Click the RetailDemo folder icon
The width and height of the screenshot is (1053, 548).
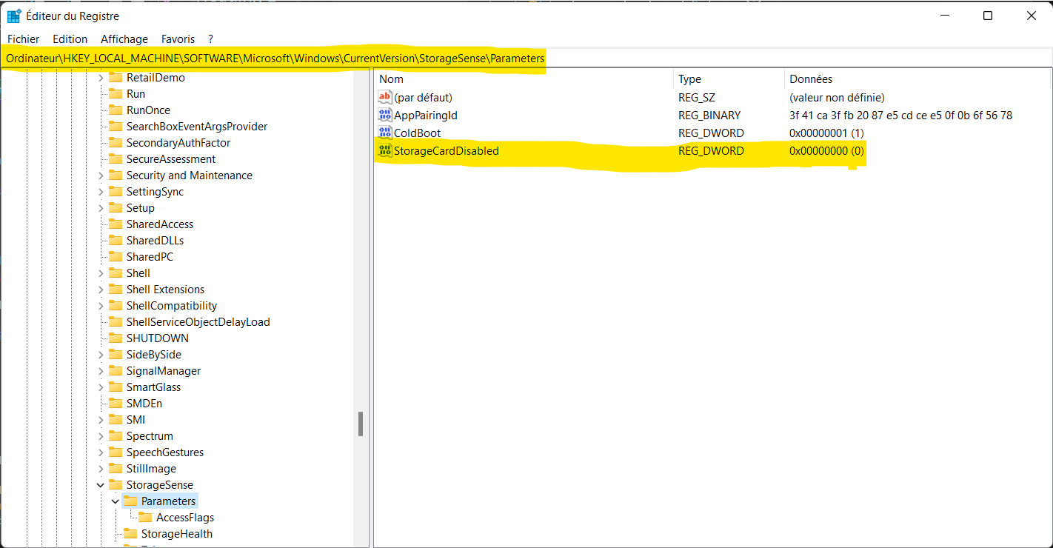pyautogui.click(x=115, y=77)
